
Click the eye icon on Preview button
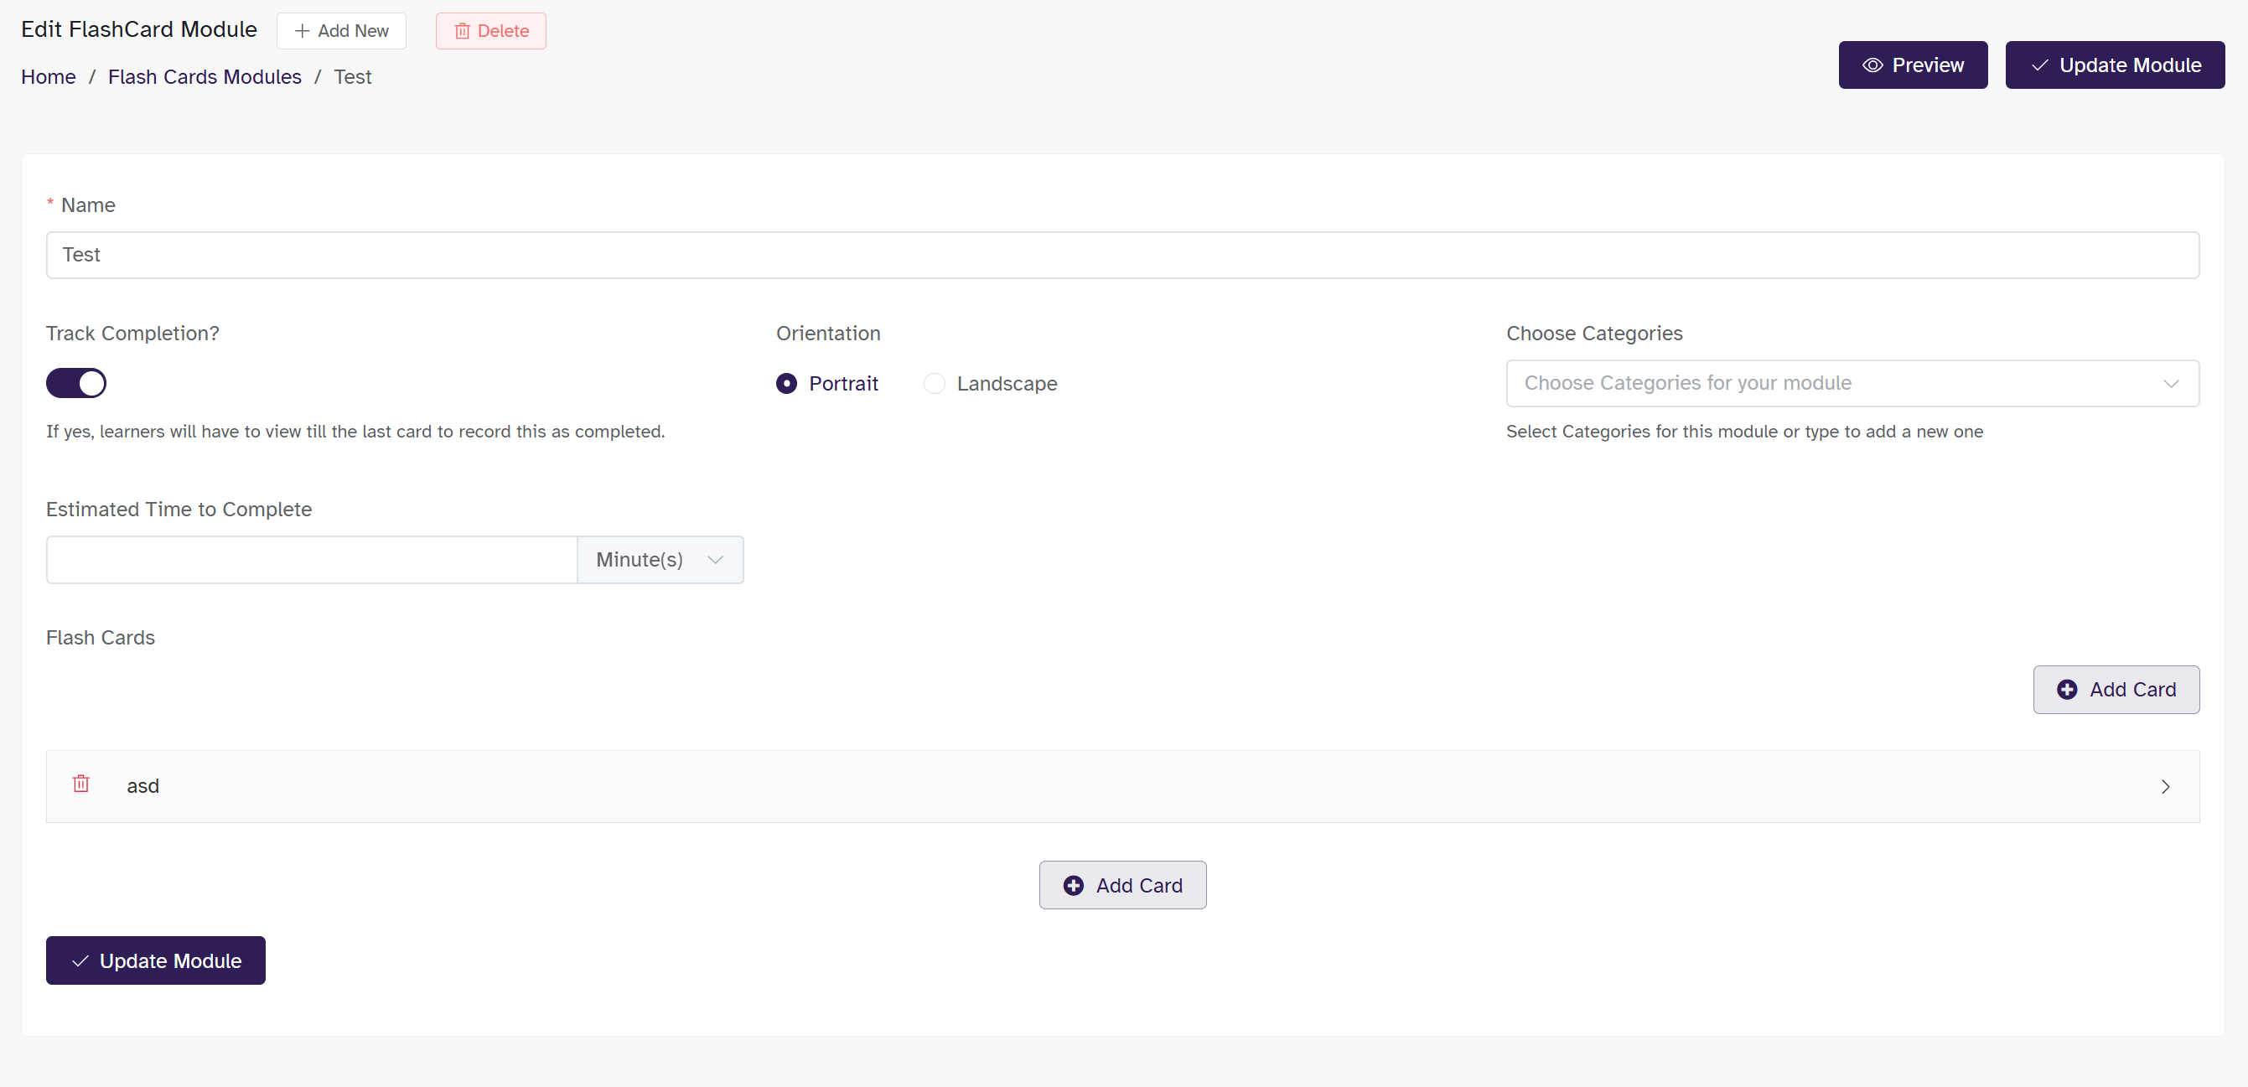tap(1872, 65)
